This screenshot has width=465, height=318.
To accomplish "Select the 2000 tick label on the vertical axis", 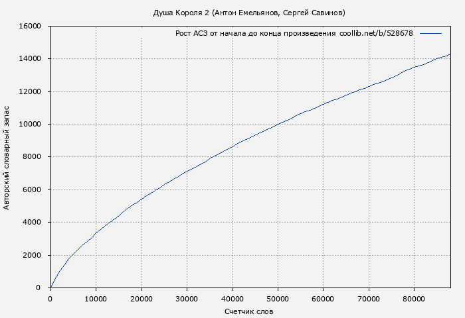I will point(31,255).
